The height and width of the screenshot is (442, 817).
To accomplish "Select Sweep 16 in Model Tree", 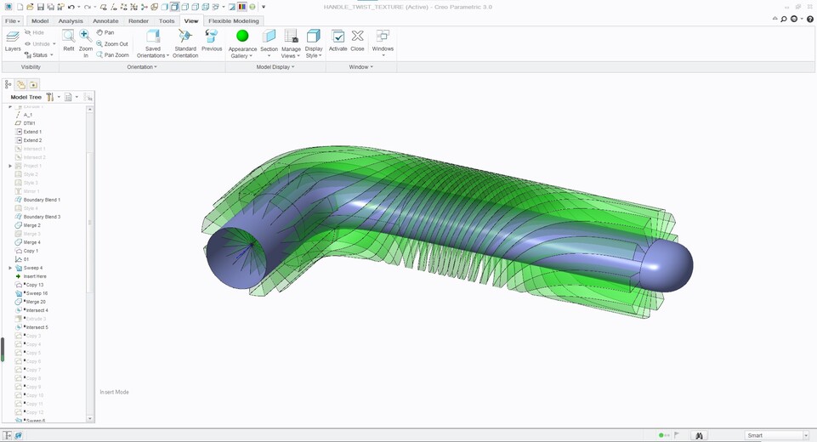I will coord(31,293).
